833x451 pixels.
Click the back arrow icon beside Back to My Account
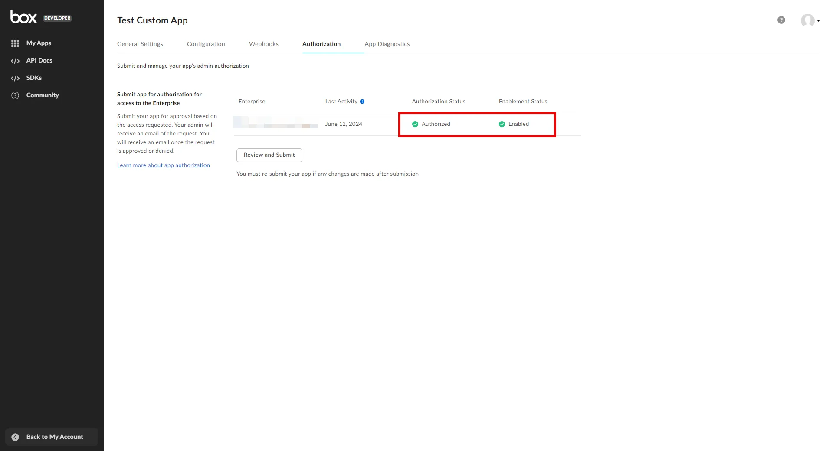point(15,437)
